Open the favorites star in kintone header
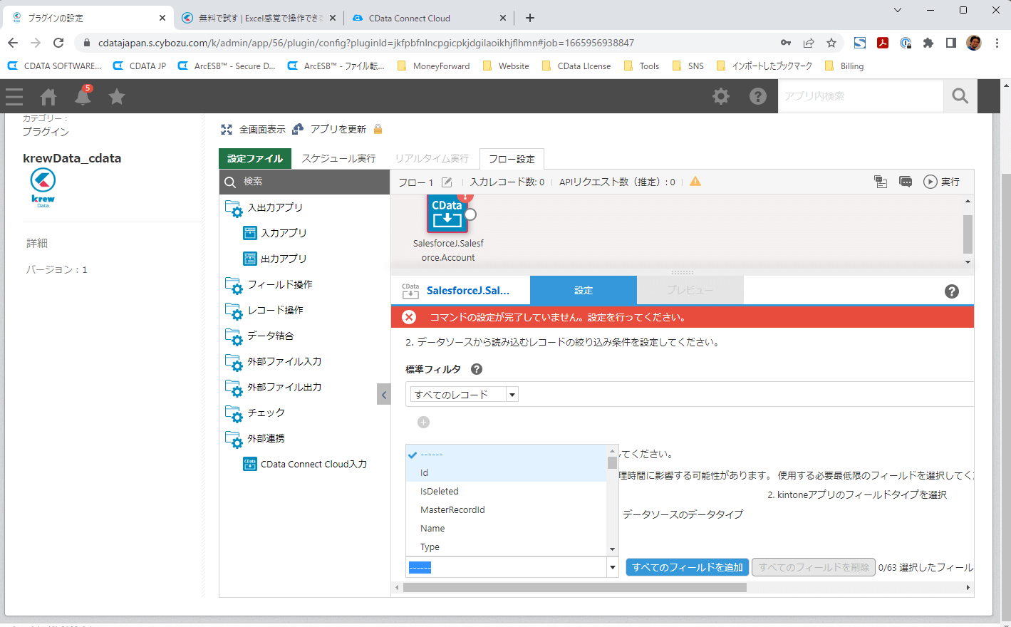Image resolution: width=1011 pixels, height=627 pixels. tap(117, 96)
